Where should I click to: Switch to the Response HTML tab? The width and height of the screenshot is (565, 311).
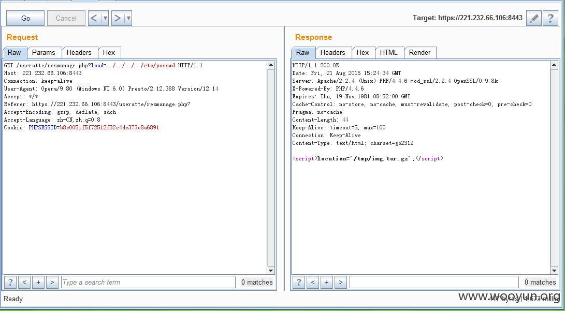pyautogui.click(x=388, y=53)
